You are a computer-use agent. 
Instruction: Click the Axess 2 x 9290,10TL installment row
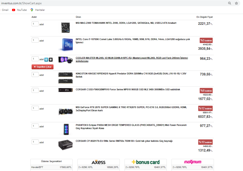(x=99, y=167)
